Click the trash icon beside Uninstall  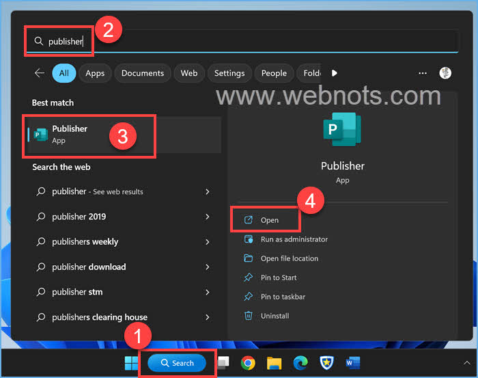pos(249,316)
